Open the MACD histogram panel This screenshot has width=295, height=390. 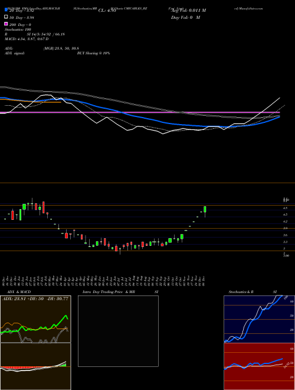[35, 366]
